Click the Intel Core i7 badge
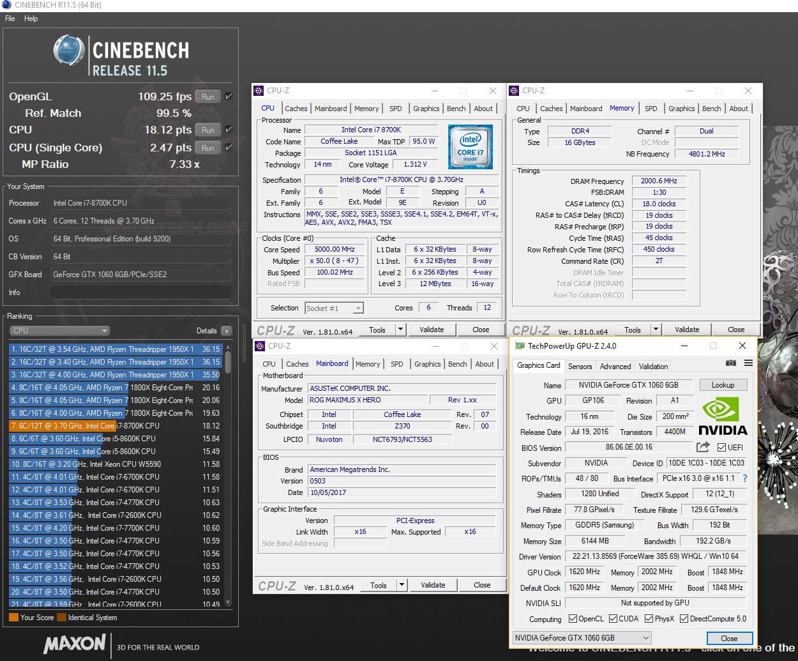The width and height of the screenshot is (798, 661). 471,147
